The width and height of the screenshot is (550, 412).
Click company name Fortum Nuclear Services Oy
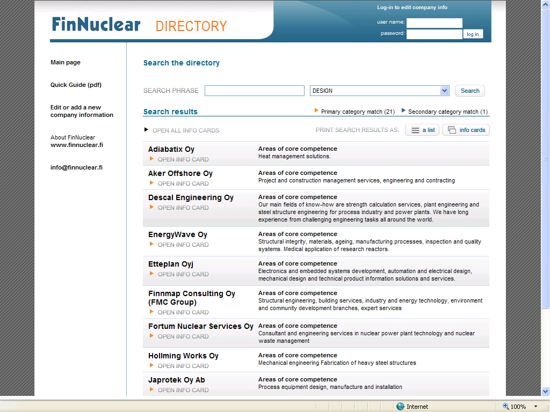201,326
